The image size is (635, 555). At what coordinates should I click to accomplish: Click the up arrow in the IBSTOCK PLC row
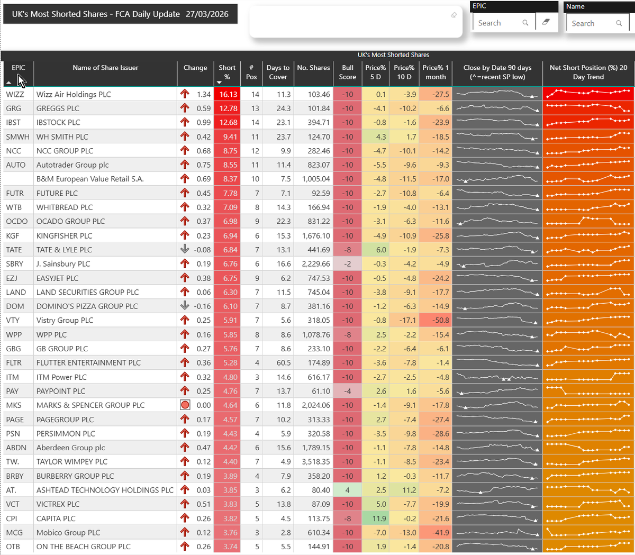pos(185,122)
